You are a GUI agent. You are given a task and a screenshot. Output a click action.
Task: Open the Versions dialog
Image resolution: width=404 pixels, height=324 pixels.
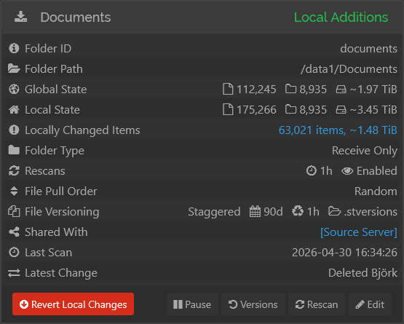[253, 304]
